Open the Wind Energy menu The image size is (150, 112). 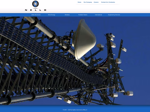point(52,15)
